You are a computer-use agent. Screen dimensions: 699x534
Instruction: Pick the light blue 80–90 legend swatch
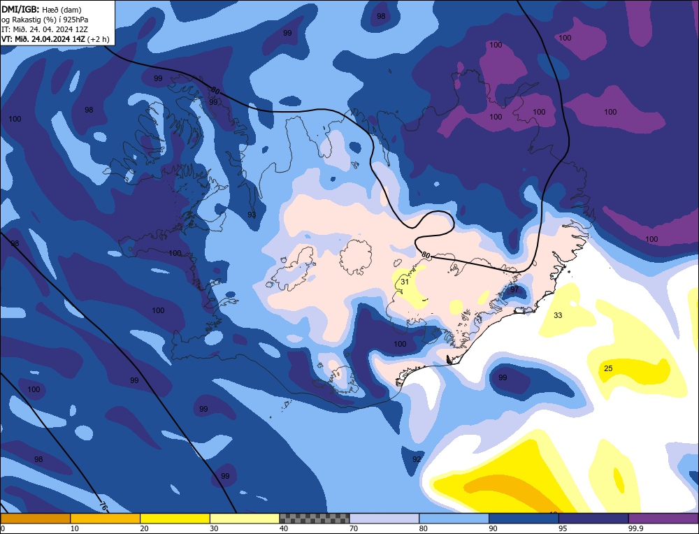pos(454,519)
